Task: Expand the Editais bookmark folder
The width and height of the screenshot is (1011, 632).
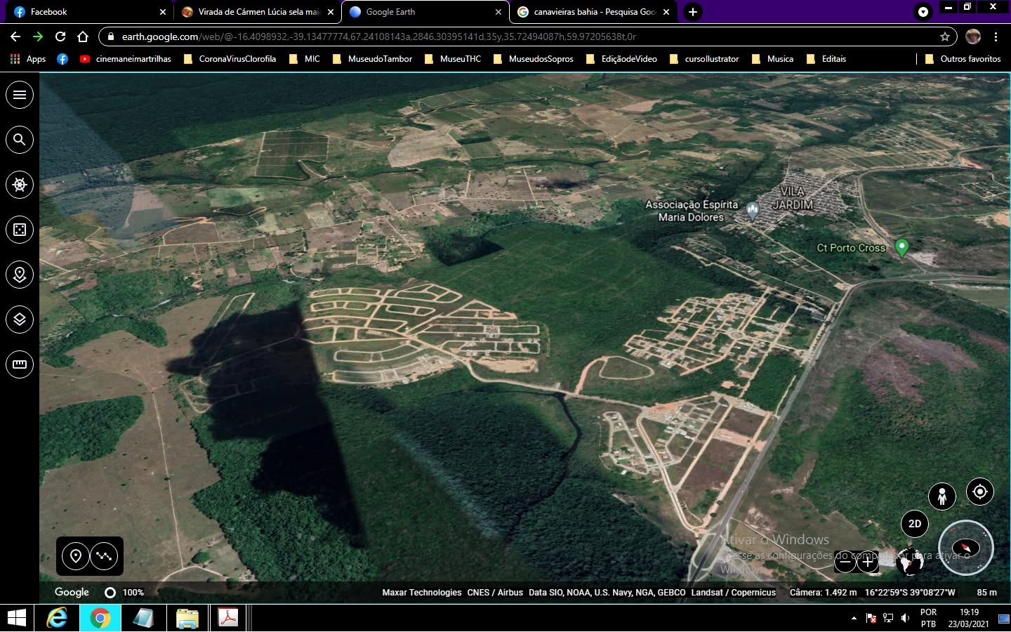Action: point(826,59)
